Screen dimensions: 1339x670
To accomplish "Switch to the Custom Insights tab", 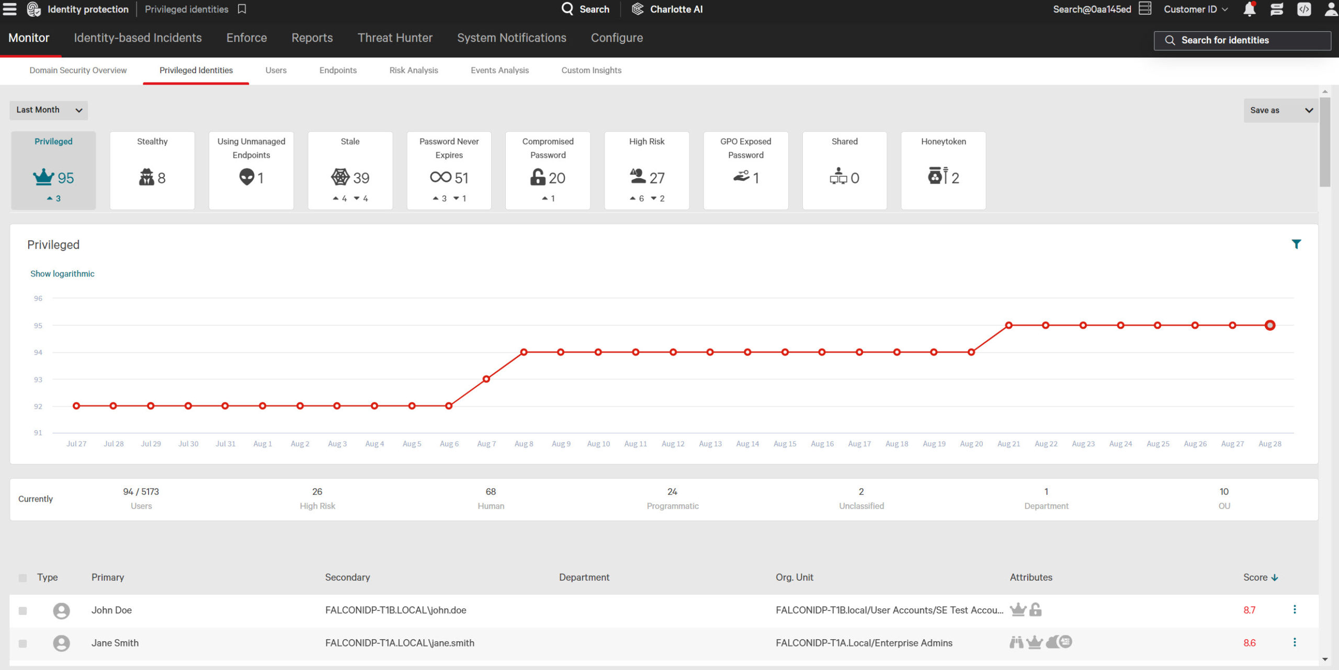I will pos(591,70).
